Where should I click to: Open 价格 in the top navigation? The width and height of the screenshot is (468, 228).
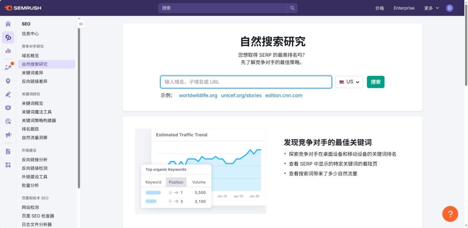[380, 8]
